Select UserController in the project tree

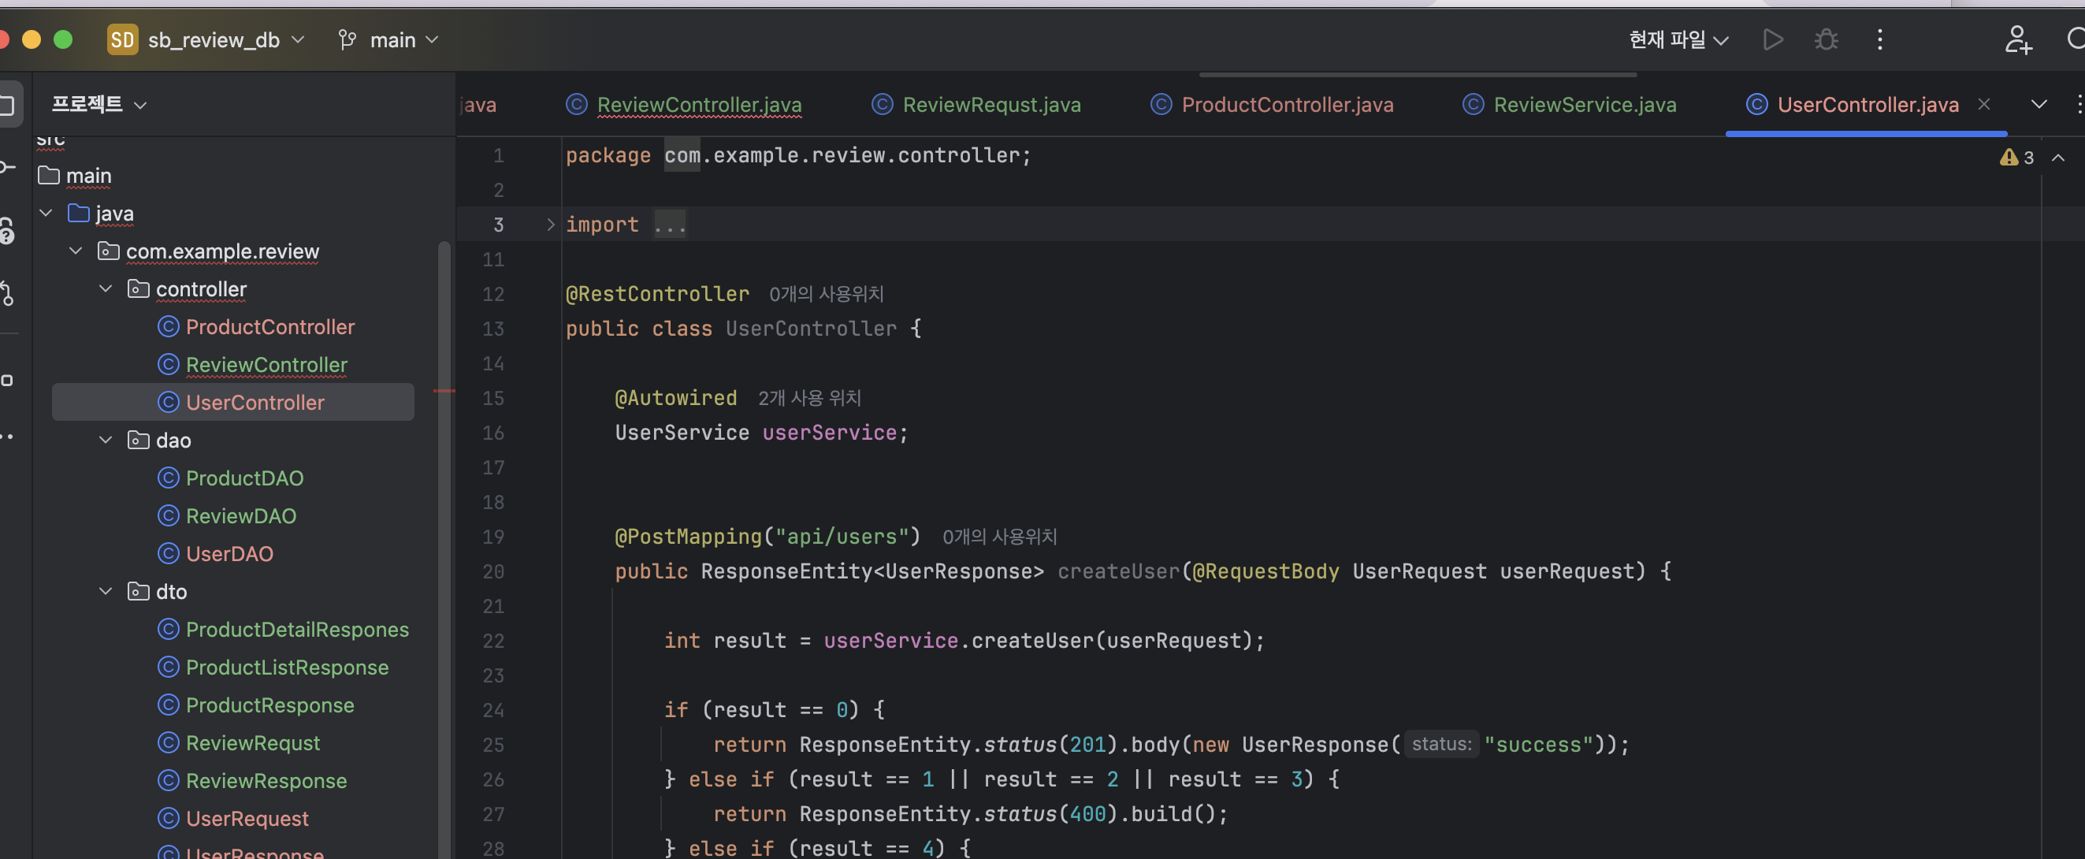coord(255,403)
